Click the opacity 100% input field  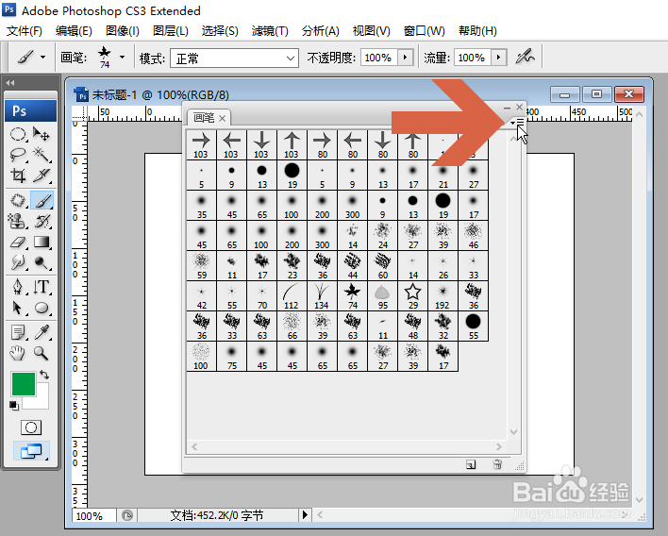point(378,58)
